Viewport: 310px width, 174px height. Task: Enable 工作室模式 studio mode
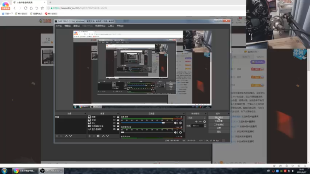tap(219, 125)
